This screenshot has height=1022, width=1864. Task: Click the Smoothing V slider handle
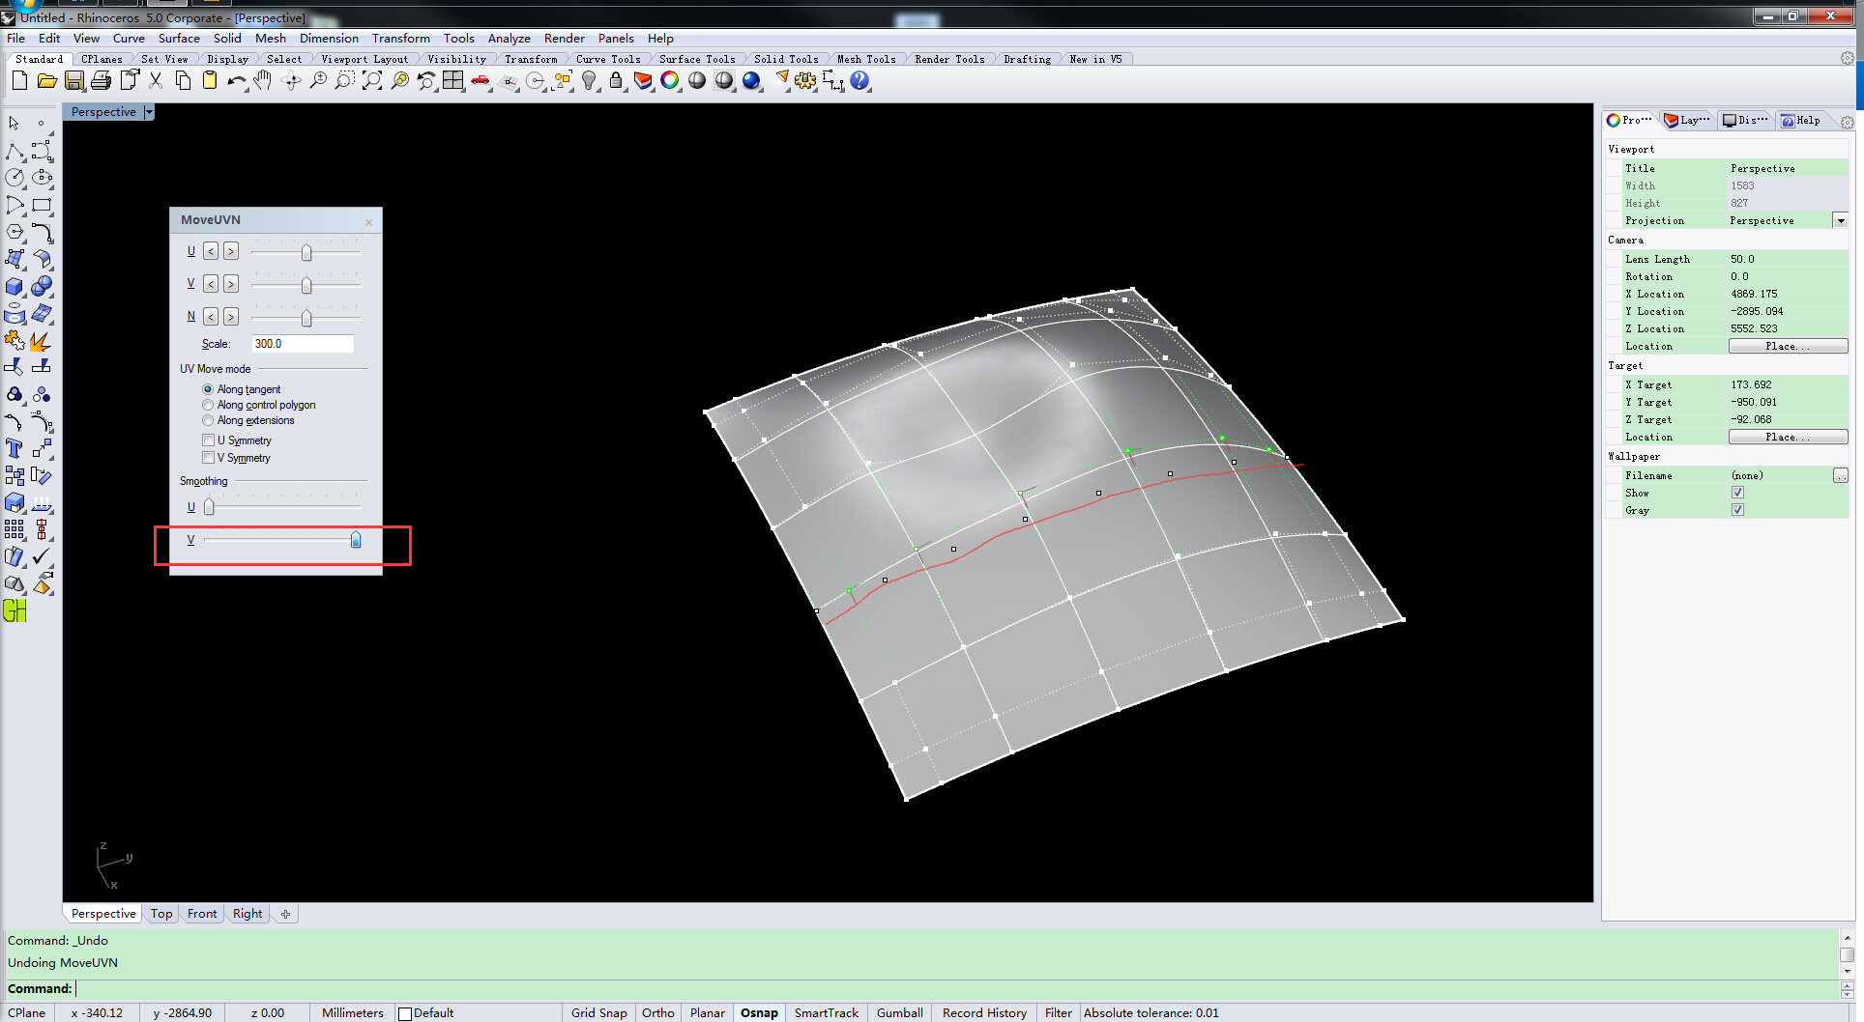click(x=356, y=540)
